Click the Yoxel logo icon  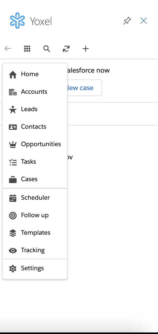coord(17,21)
